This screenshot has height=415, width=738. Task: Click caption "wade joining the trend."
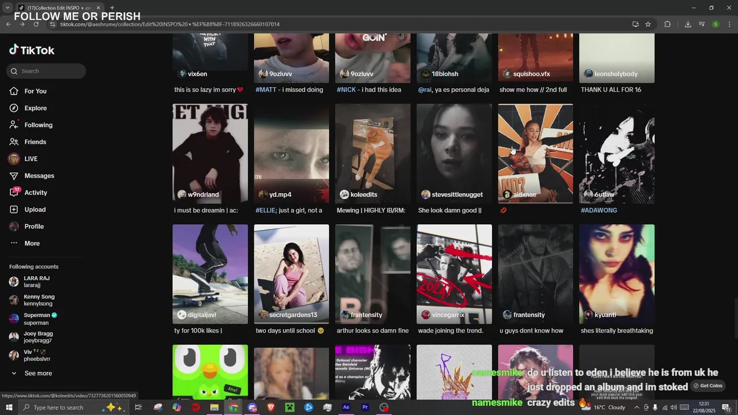[450, 331]
